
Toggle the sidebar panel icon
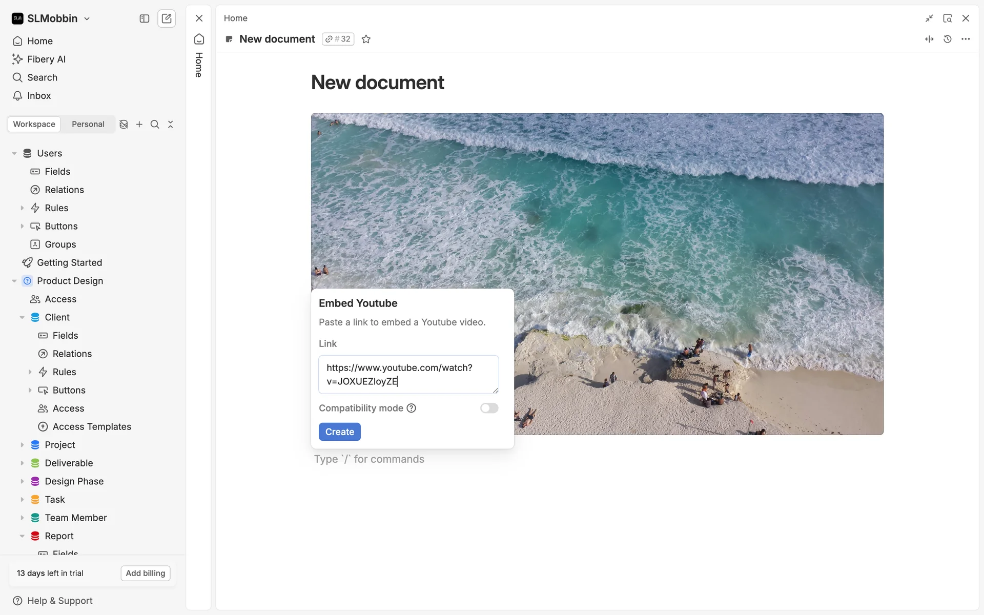click(145, 18)
